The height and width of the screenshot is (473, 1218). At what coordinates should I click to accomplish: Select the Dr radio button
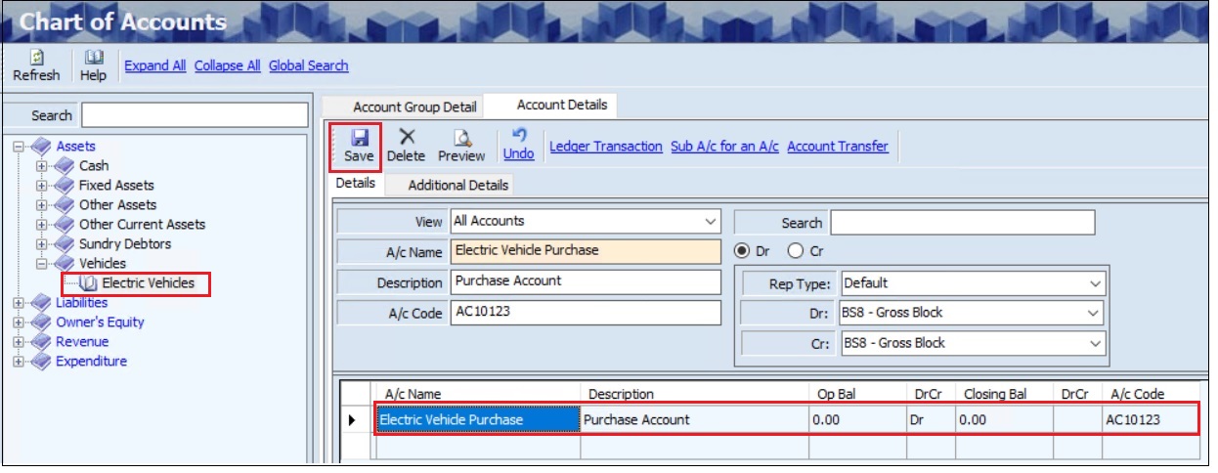click(742, 251)
